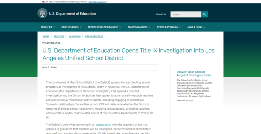Open Birth to Grade 12 Education menu
The width and height of the screenshot is (261, 134).
pos(105,27)
